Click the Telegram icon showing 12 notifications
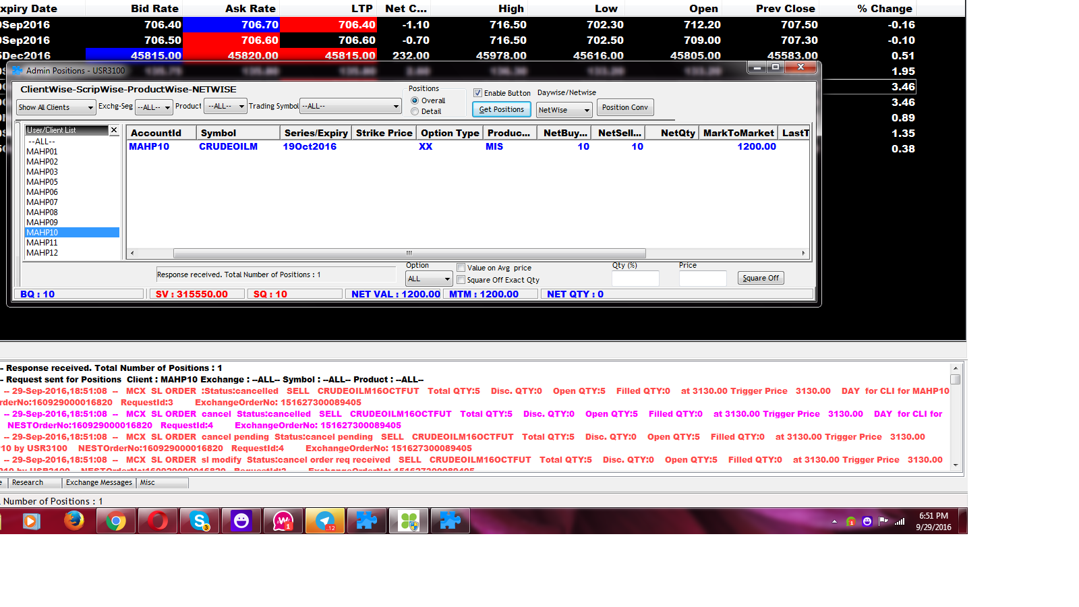 (325, 521)
